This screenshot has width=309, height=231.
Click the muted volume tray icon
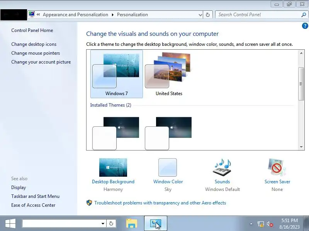(270, 224)
